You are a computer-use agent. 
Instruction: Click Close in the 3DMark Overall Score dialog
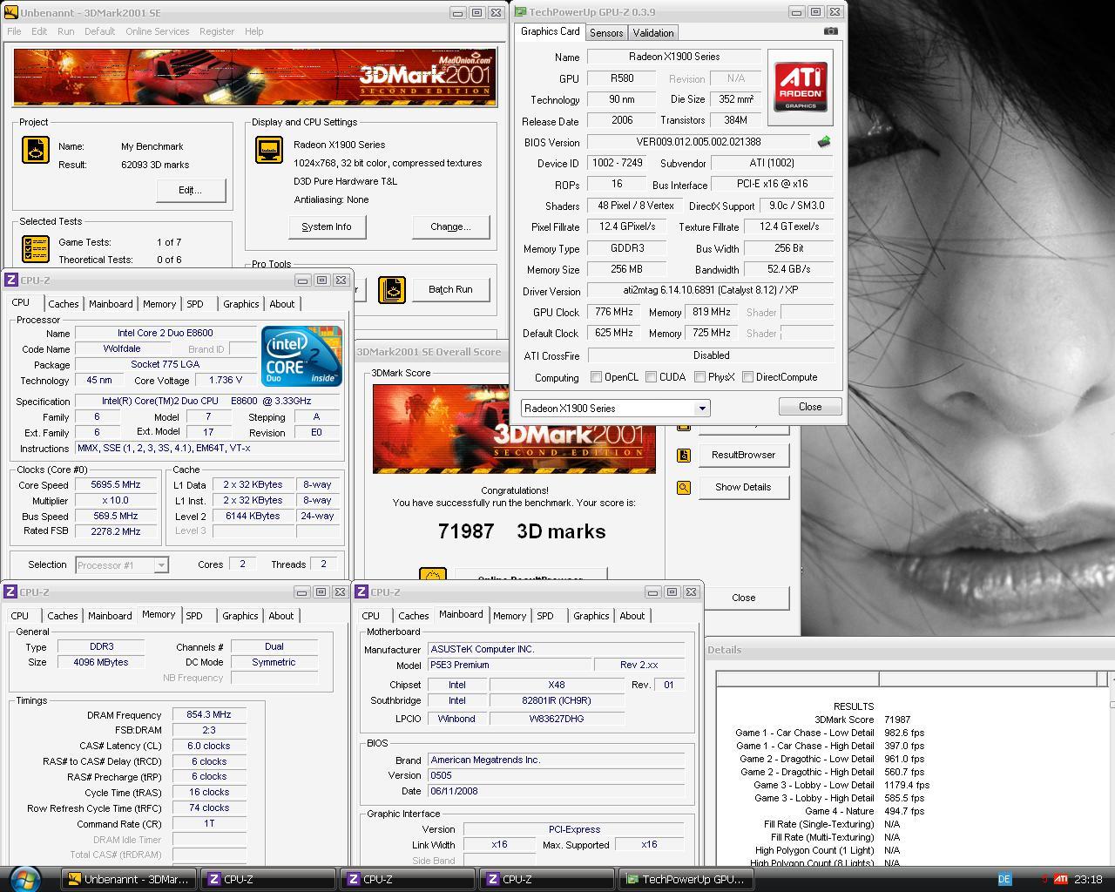[743, 598]
